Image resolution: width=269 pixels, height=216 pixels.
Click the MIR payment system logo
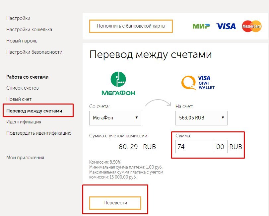[201, 26]
